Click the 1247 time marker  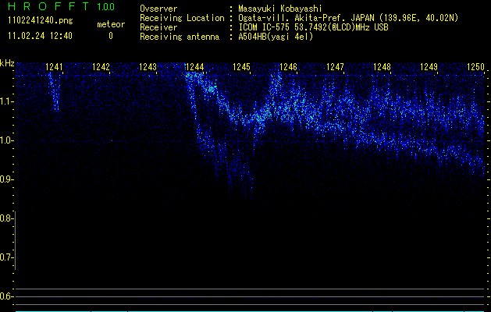click(336, 67)
